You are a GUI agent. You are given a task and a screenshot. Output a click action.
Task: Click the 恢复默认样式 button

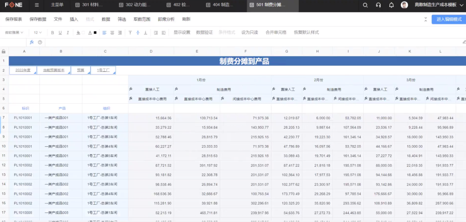tap(306, 32)
